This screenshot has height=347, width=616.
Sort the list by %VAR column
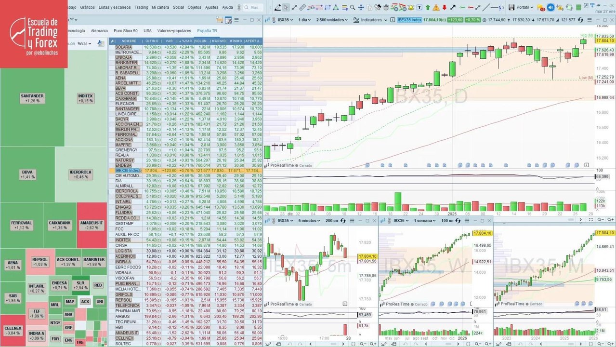pyautogui.click(x=185, y=41)
